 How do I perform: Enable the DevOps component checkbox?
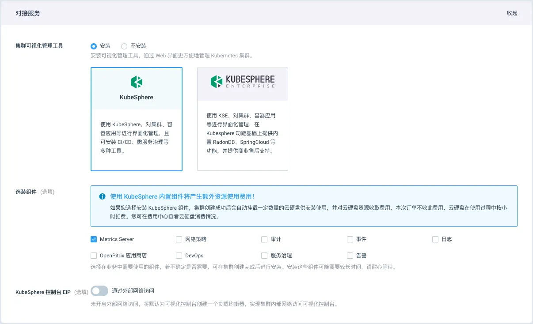[x=179, y=256]
